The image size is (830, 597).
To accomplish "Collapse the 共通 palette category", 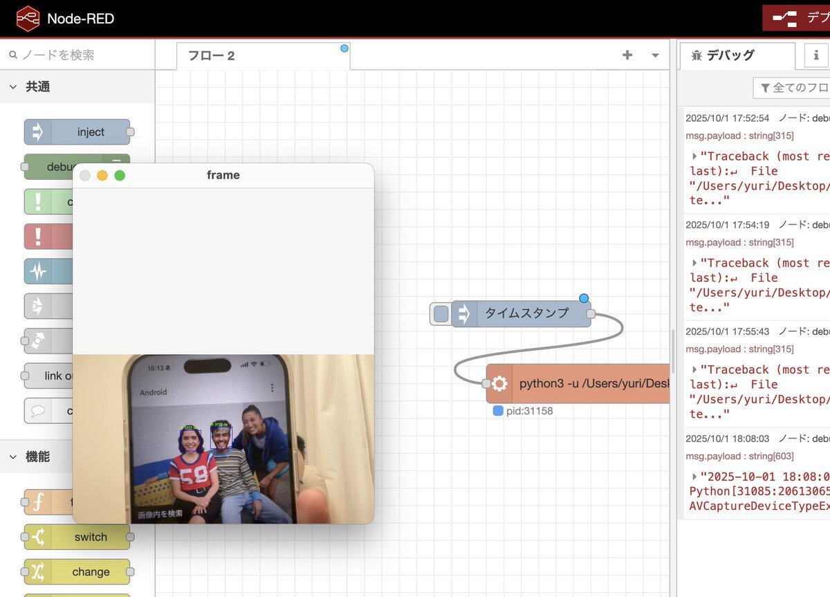I will [x=13, y=87].
